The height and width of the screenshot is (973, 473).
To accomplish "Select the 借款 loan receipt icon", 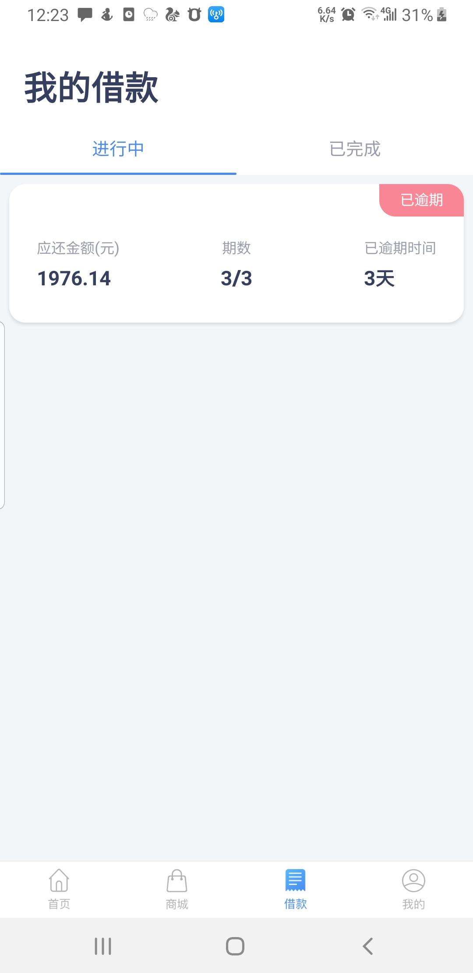I will pos(295,880).
